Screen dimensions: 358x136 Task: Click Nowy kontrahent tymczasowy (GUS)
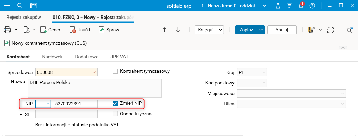point(46,43)
